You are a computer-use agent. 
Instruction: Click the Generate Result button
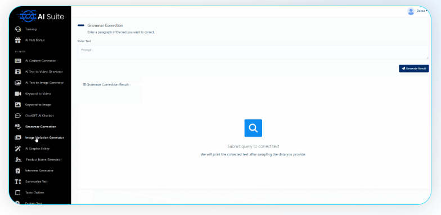click(x=414, y=69)
